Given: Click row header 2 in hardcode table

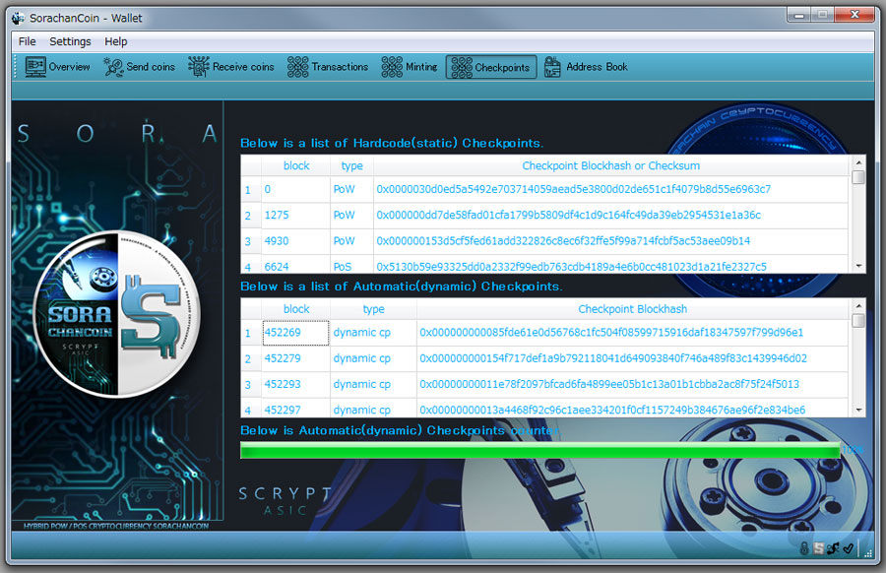Looking at the screenshot, I should (x=251, y=216).
